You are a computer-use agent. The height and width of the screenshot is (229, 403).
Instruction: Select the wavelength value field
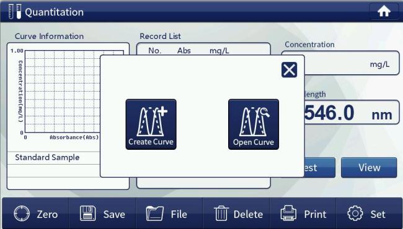tap(352, 113)
